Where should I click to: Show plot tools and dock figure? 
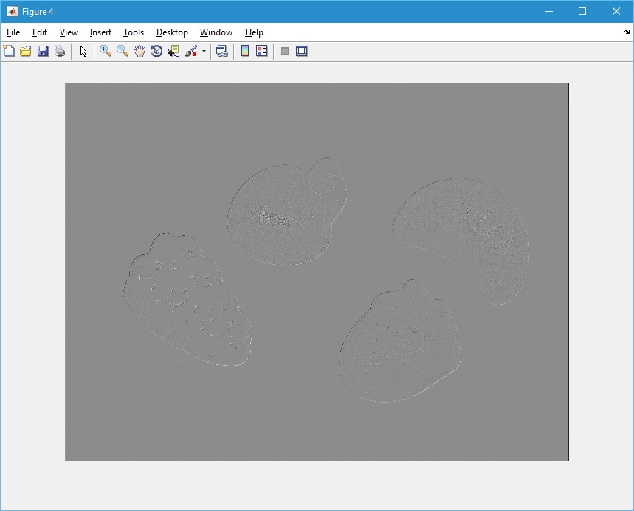[301, 51]
